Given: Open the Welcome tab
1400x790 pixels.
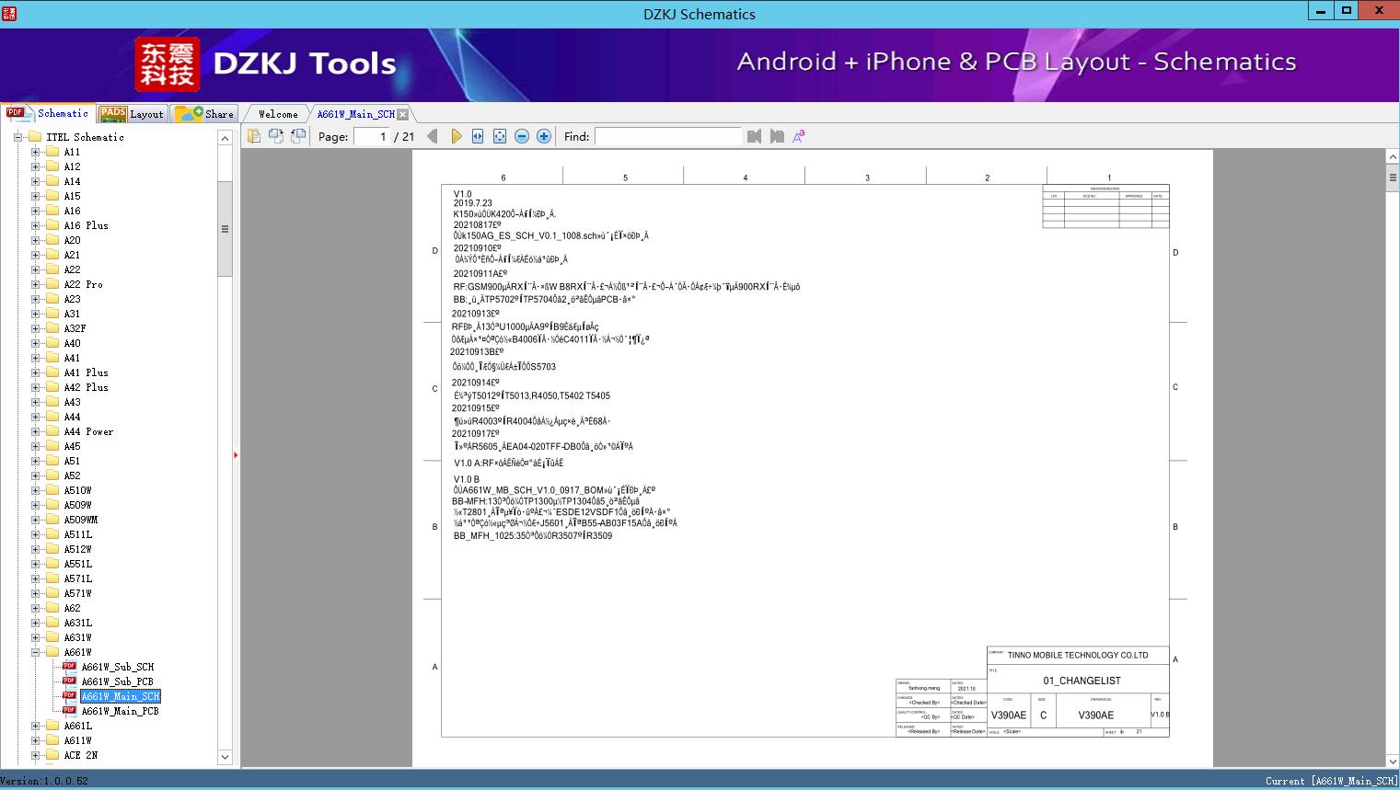Looking at the screenshot, I should point(278,114).
